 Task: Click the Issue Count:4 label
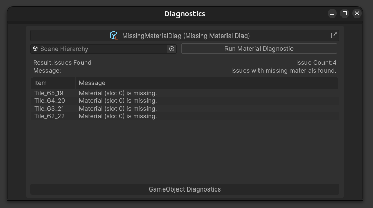tap(316, 63)
